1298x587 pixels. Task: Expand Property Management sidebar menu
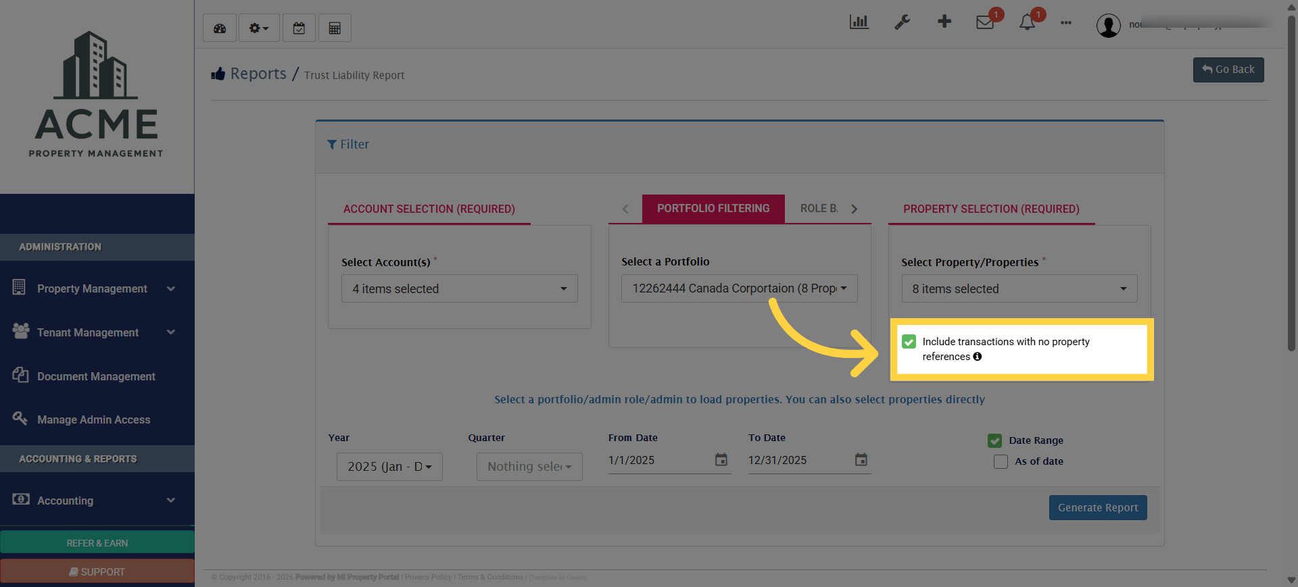coord(171,288)
